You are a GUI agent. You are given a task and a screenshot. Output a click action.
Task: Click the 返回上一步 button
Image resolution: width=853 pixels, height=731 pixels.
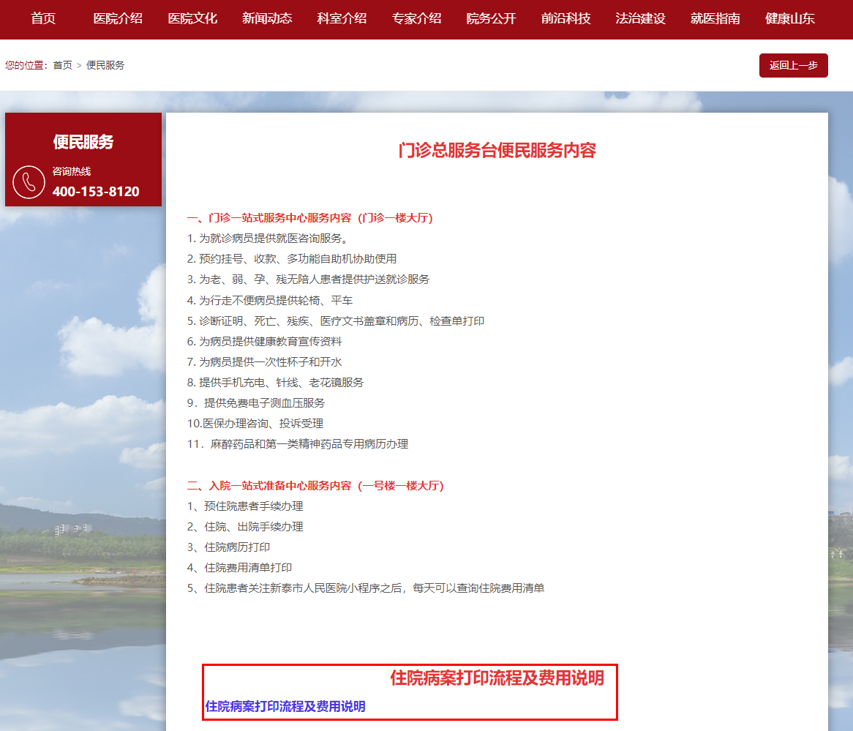click(x=793, y=65)
